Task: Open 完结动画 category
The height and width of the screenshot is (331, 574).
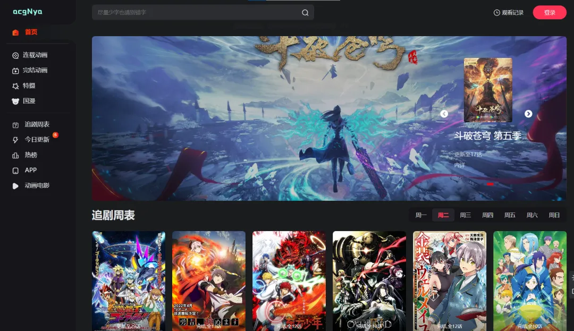Action: pyautogui.click(x=35, y=70)
